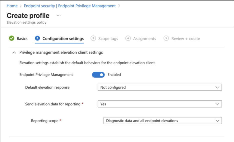
Task: Collapse the Privilege management elevation client settings section
Action: [14, 52]
